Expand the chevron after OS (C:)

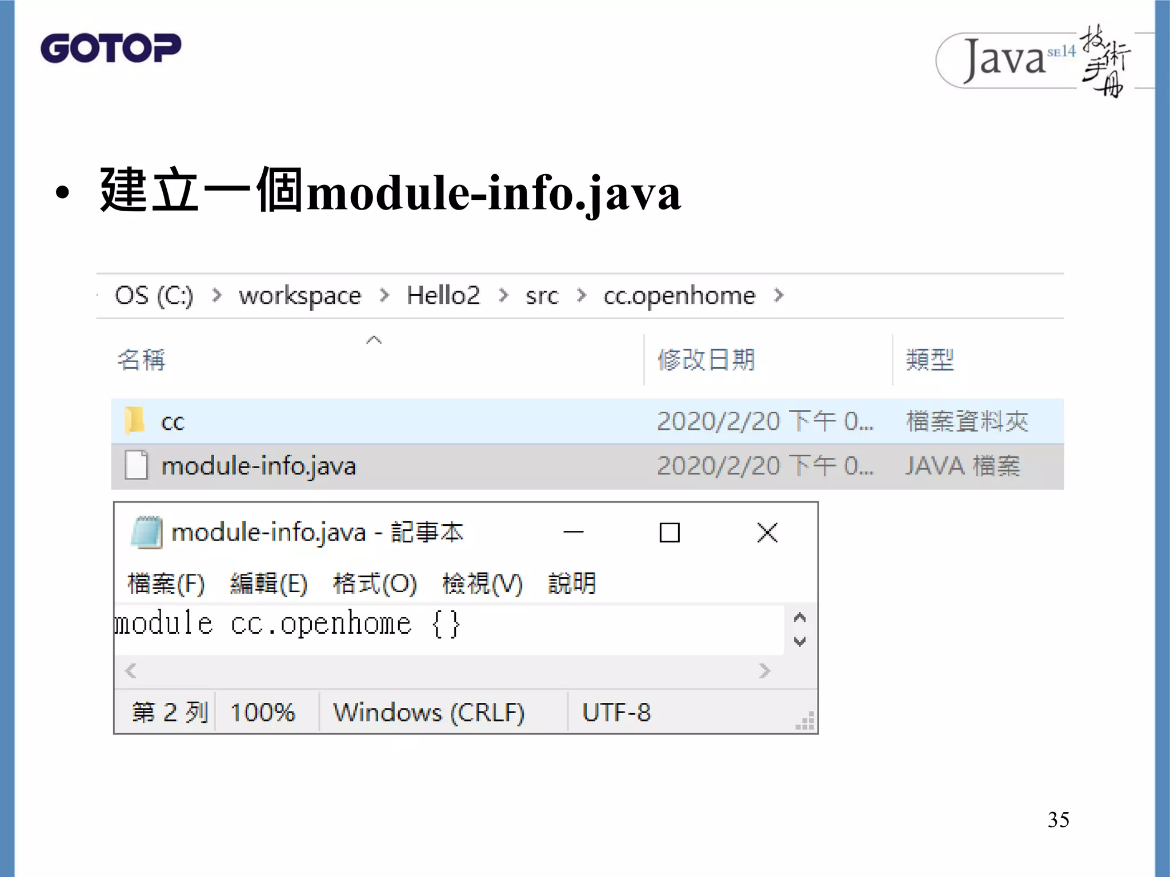217,295
